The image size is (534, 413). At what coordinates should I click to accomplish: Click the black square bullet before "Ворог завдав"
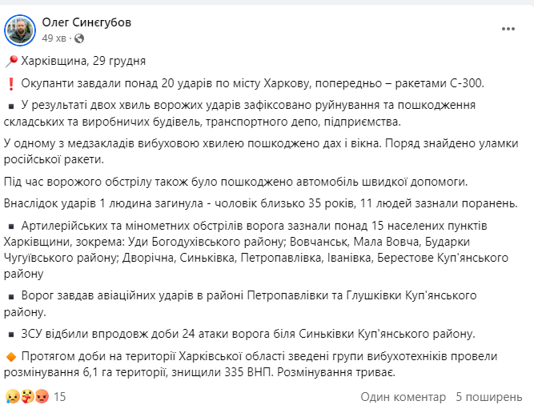(x=10, y=295)
